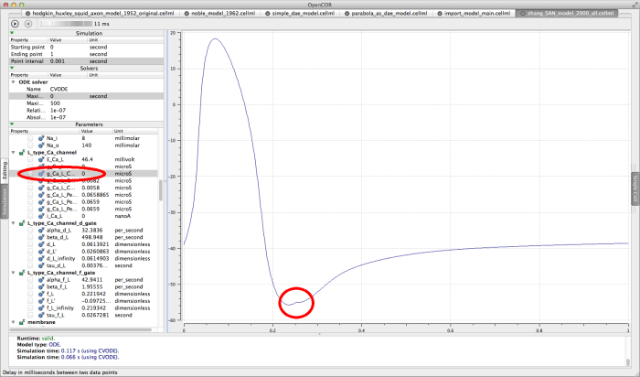Screen dimensions: 640x377
Task: Open the import_model_main.cellml tab
Action: point(484,16)
